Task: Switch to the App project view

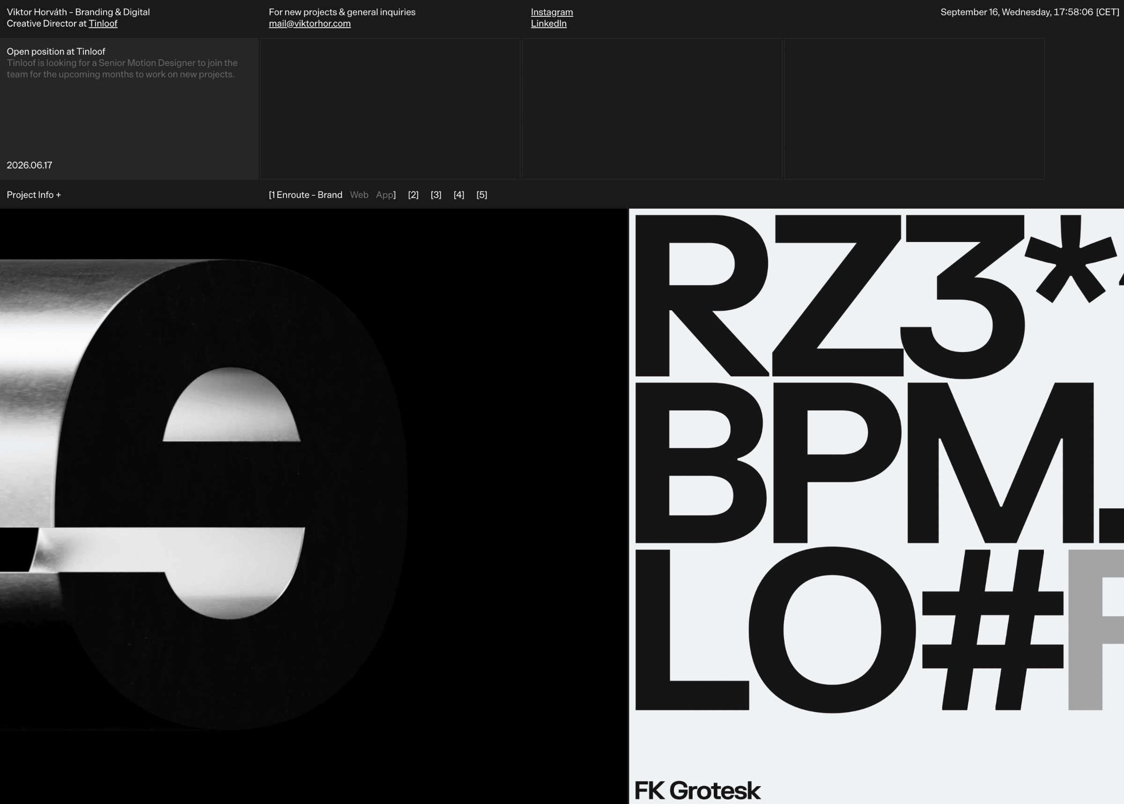Action: click(x=385, y=195)
